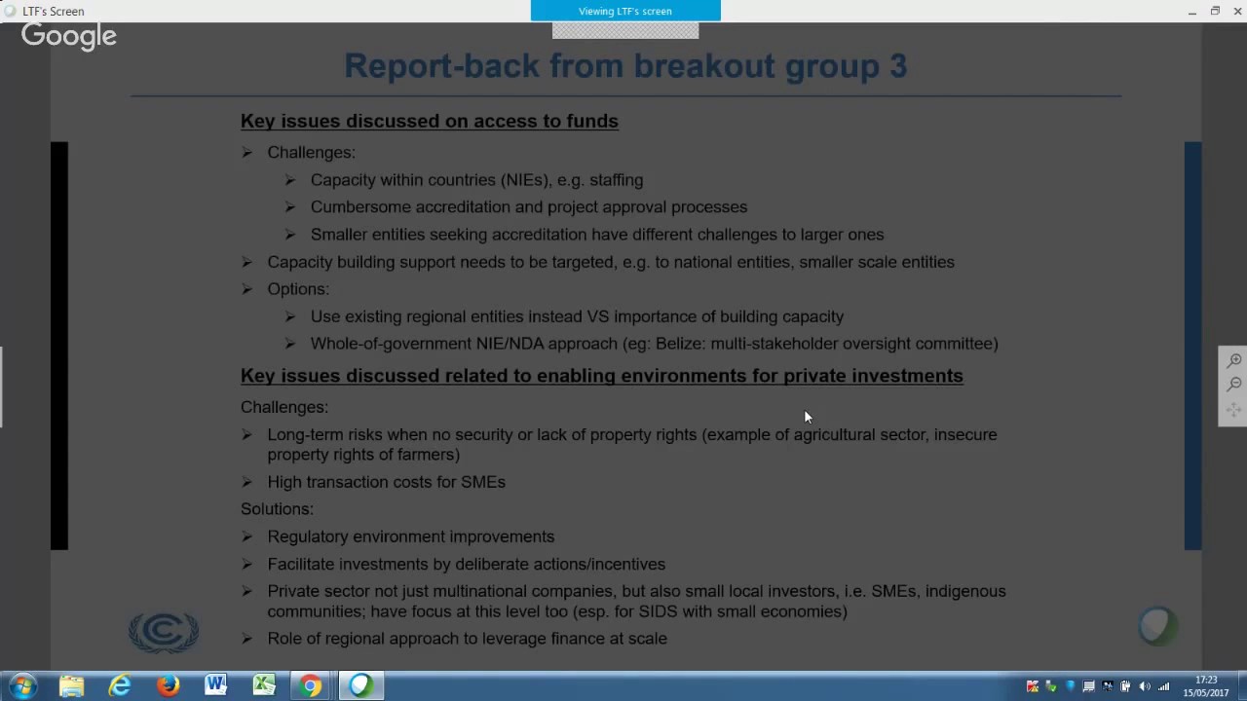Click the 'Options:' bullet
The image size is (1247, 701).
pos(298,289)
